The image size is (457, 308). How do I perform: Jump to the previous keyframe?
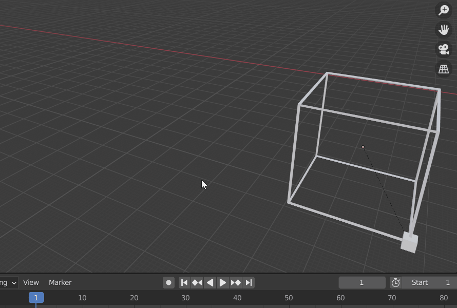(x=197, y=283)
